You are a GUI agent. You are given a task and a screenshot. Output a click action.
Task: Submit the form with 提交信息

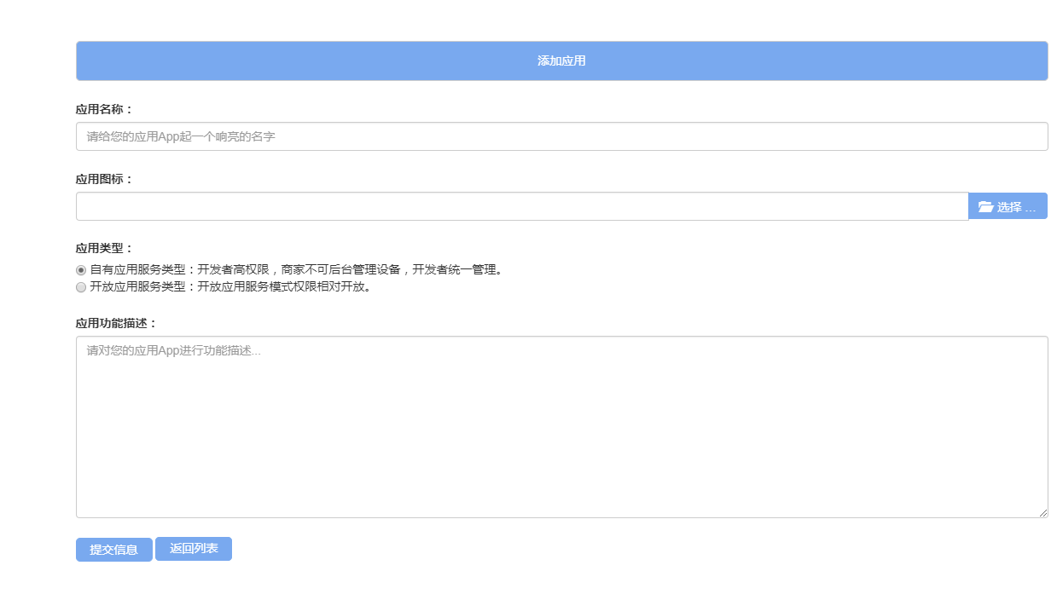pos(113,550)
